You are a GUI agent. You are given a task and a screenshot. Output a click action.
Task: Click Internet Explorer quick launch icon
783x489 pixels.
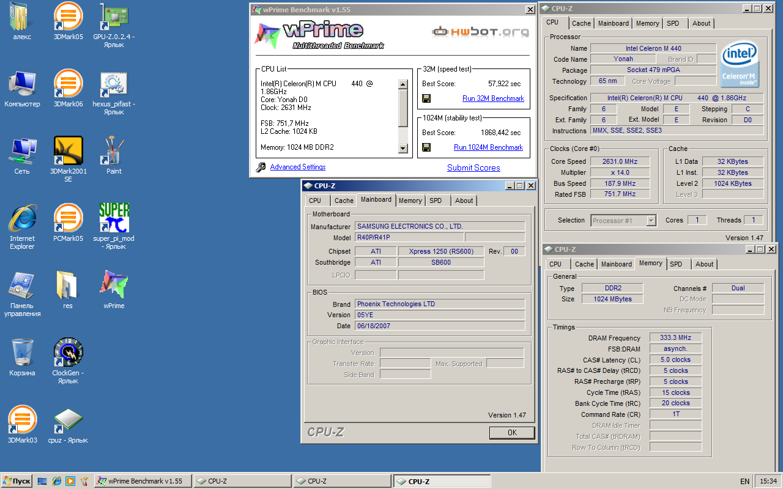pos(56,481)
